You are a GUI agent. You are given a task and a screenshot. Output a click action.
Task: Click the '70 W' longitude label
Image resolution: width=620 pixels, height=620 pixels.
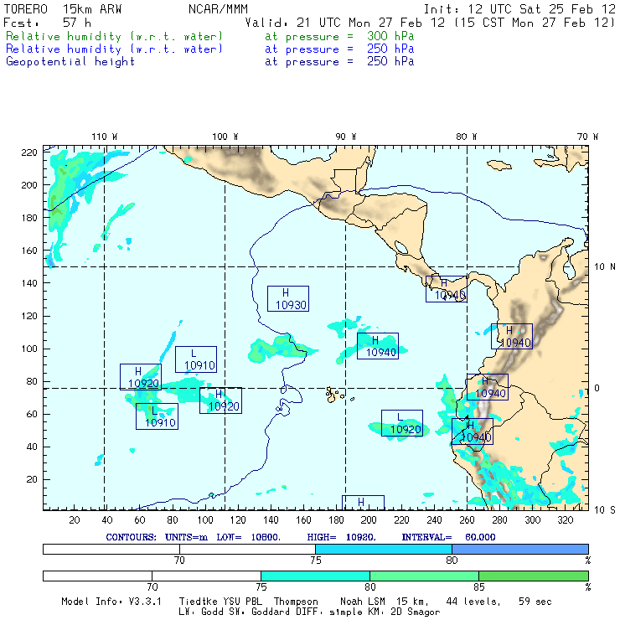587,137
